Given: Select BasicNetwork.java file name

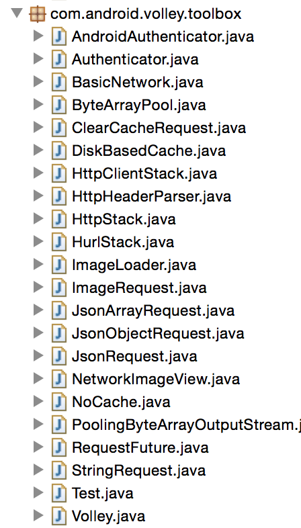Looking at the screenshot, I should 137,82.
